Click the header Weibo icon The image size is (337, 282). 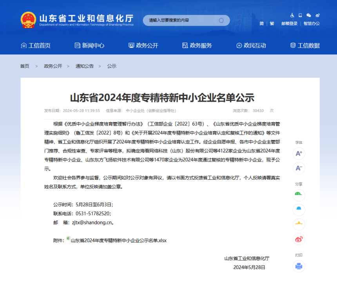pyautogui.click(x=317, y=15)
